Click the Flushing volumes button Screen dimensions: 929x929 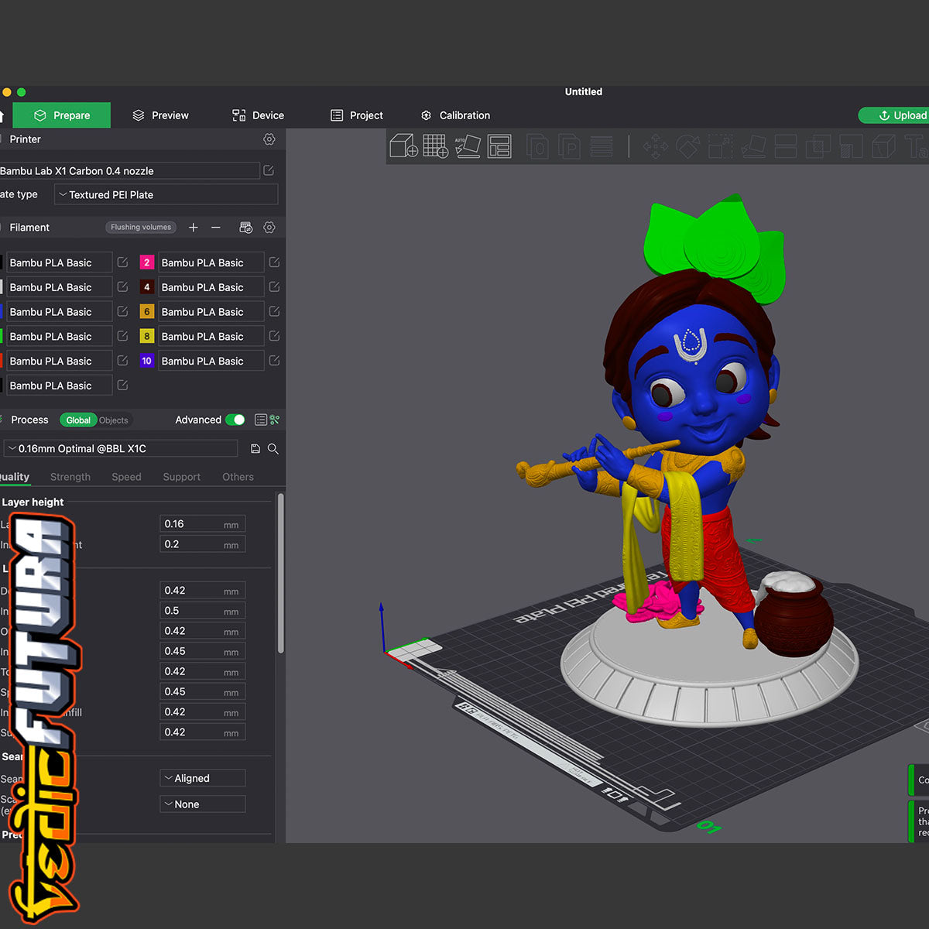click(141, 228)
